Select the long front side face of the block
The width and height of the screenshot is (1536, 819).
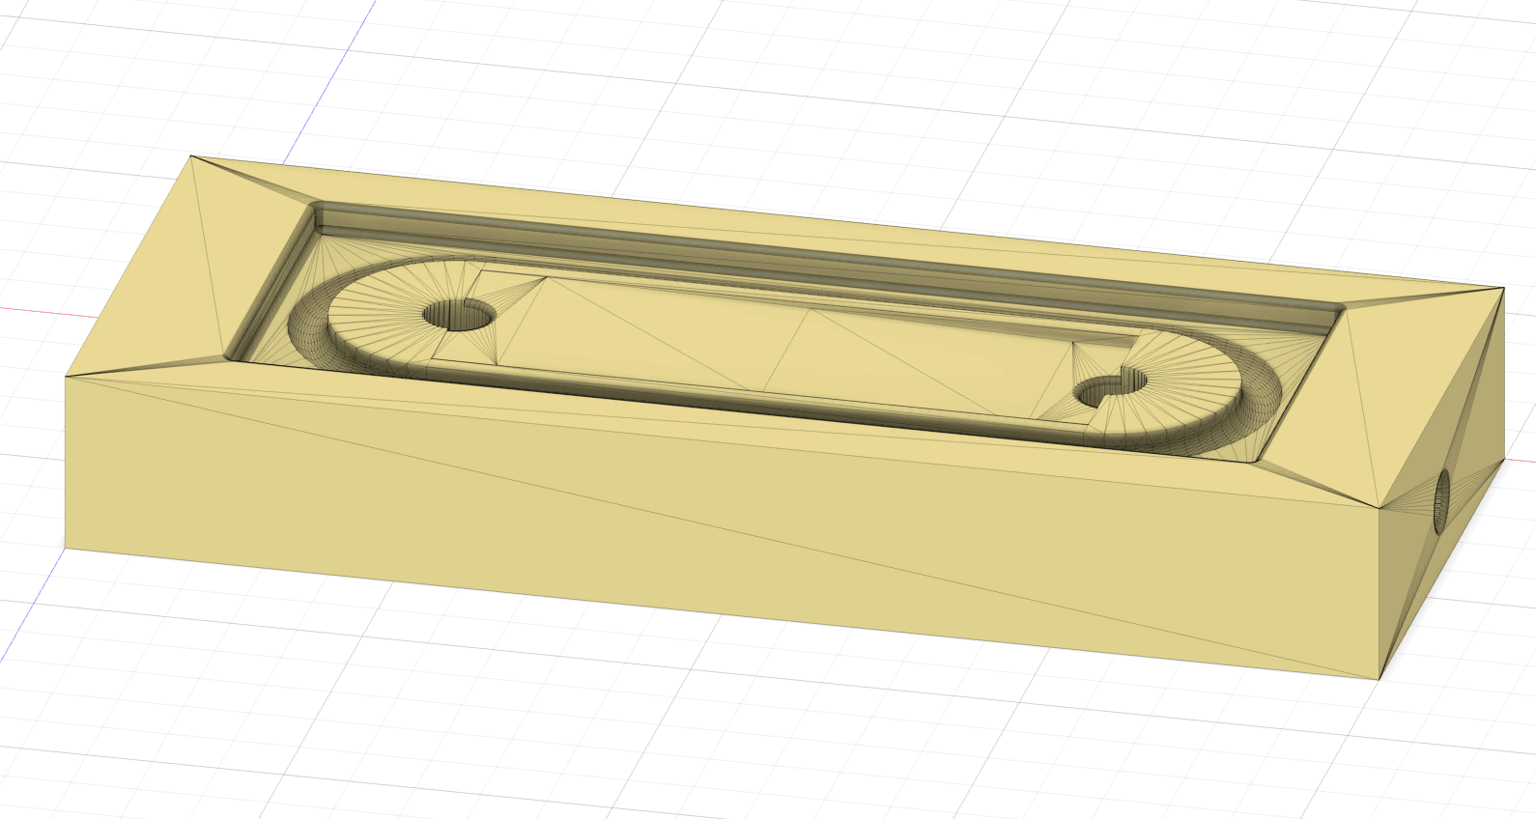tap(721, 526)
